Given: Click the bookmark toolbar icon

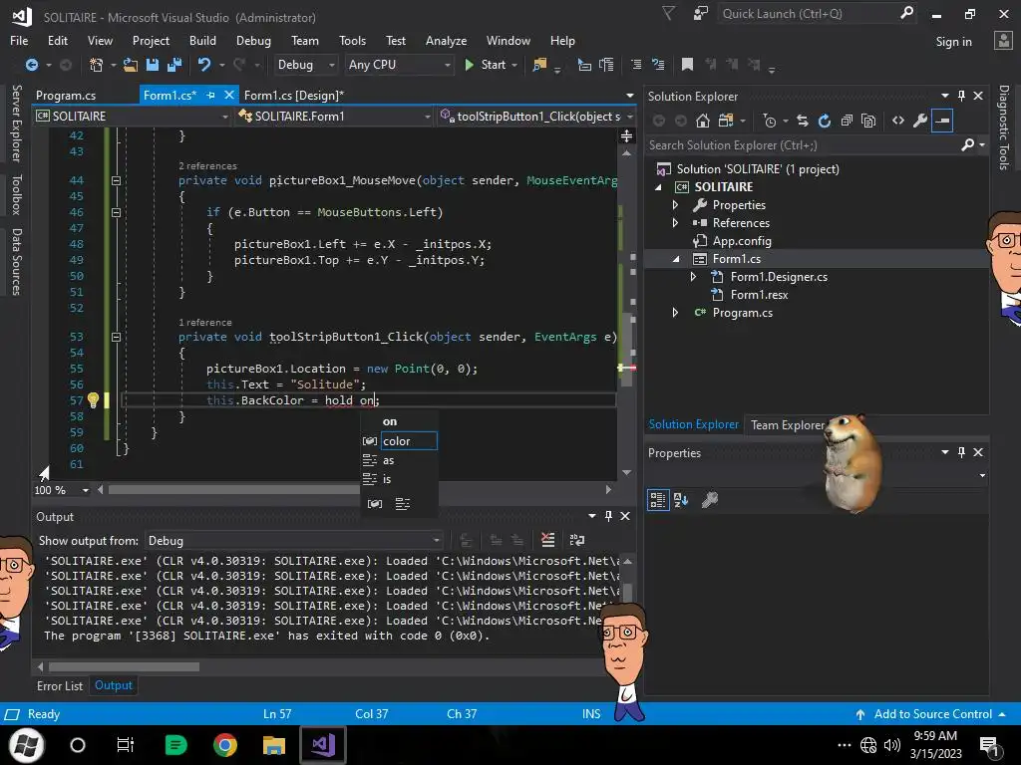Looking at the screenshot, I should click(687, 65).
